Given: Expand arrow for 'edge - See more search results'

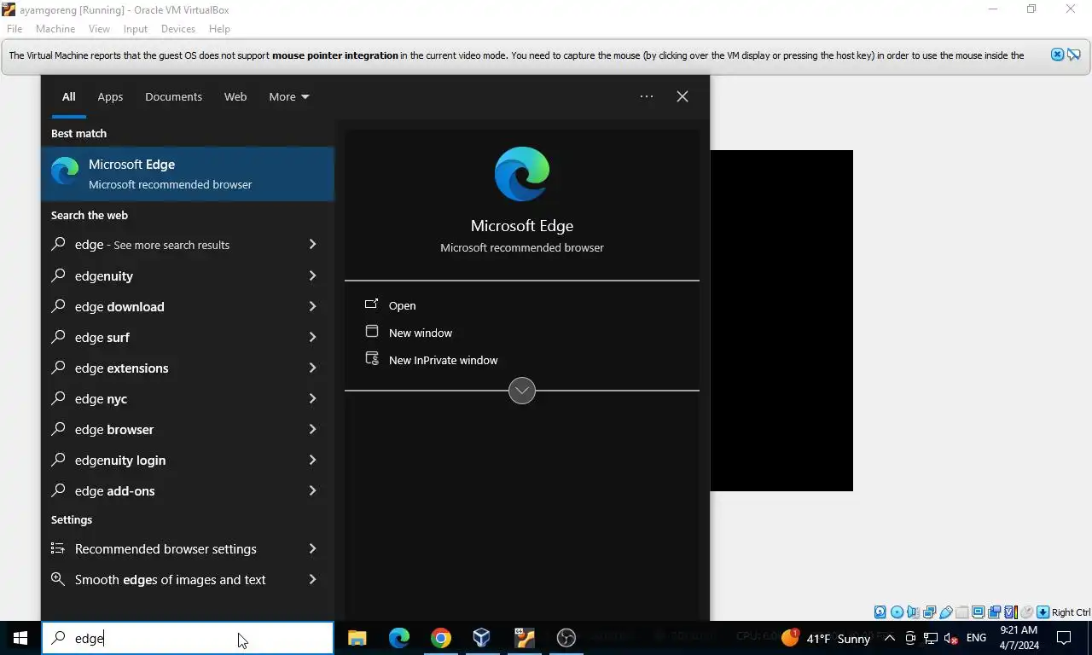Looking at the screenshot, I should coord(312,245).
